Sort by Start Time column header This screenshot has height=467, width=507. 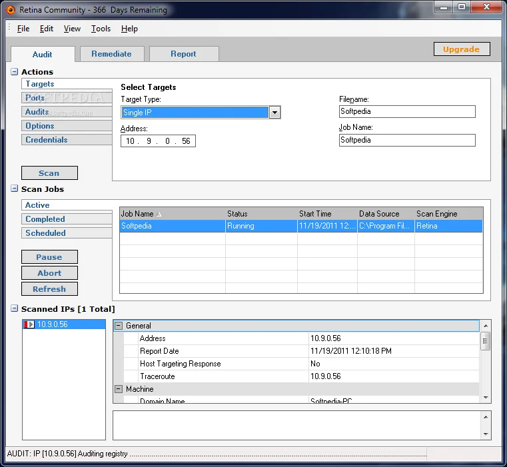[327, 214]
